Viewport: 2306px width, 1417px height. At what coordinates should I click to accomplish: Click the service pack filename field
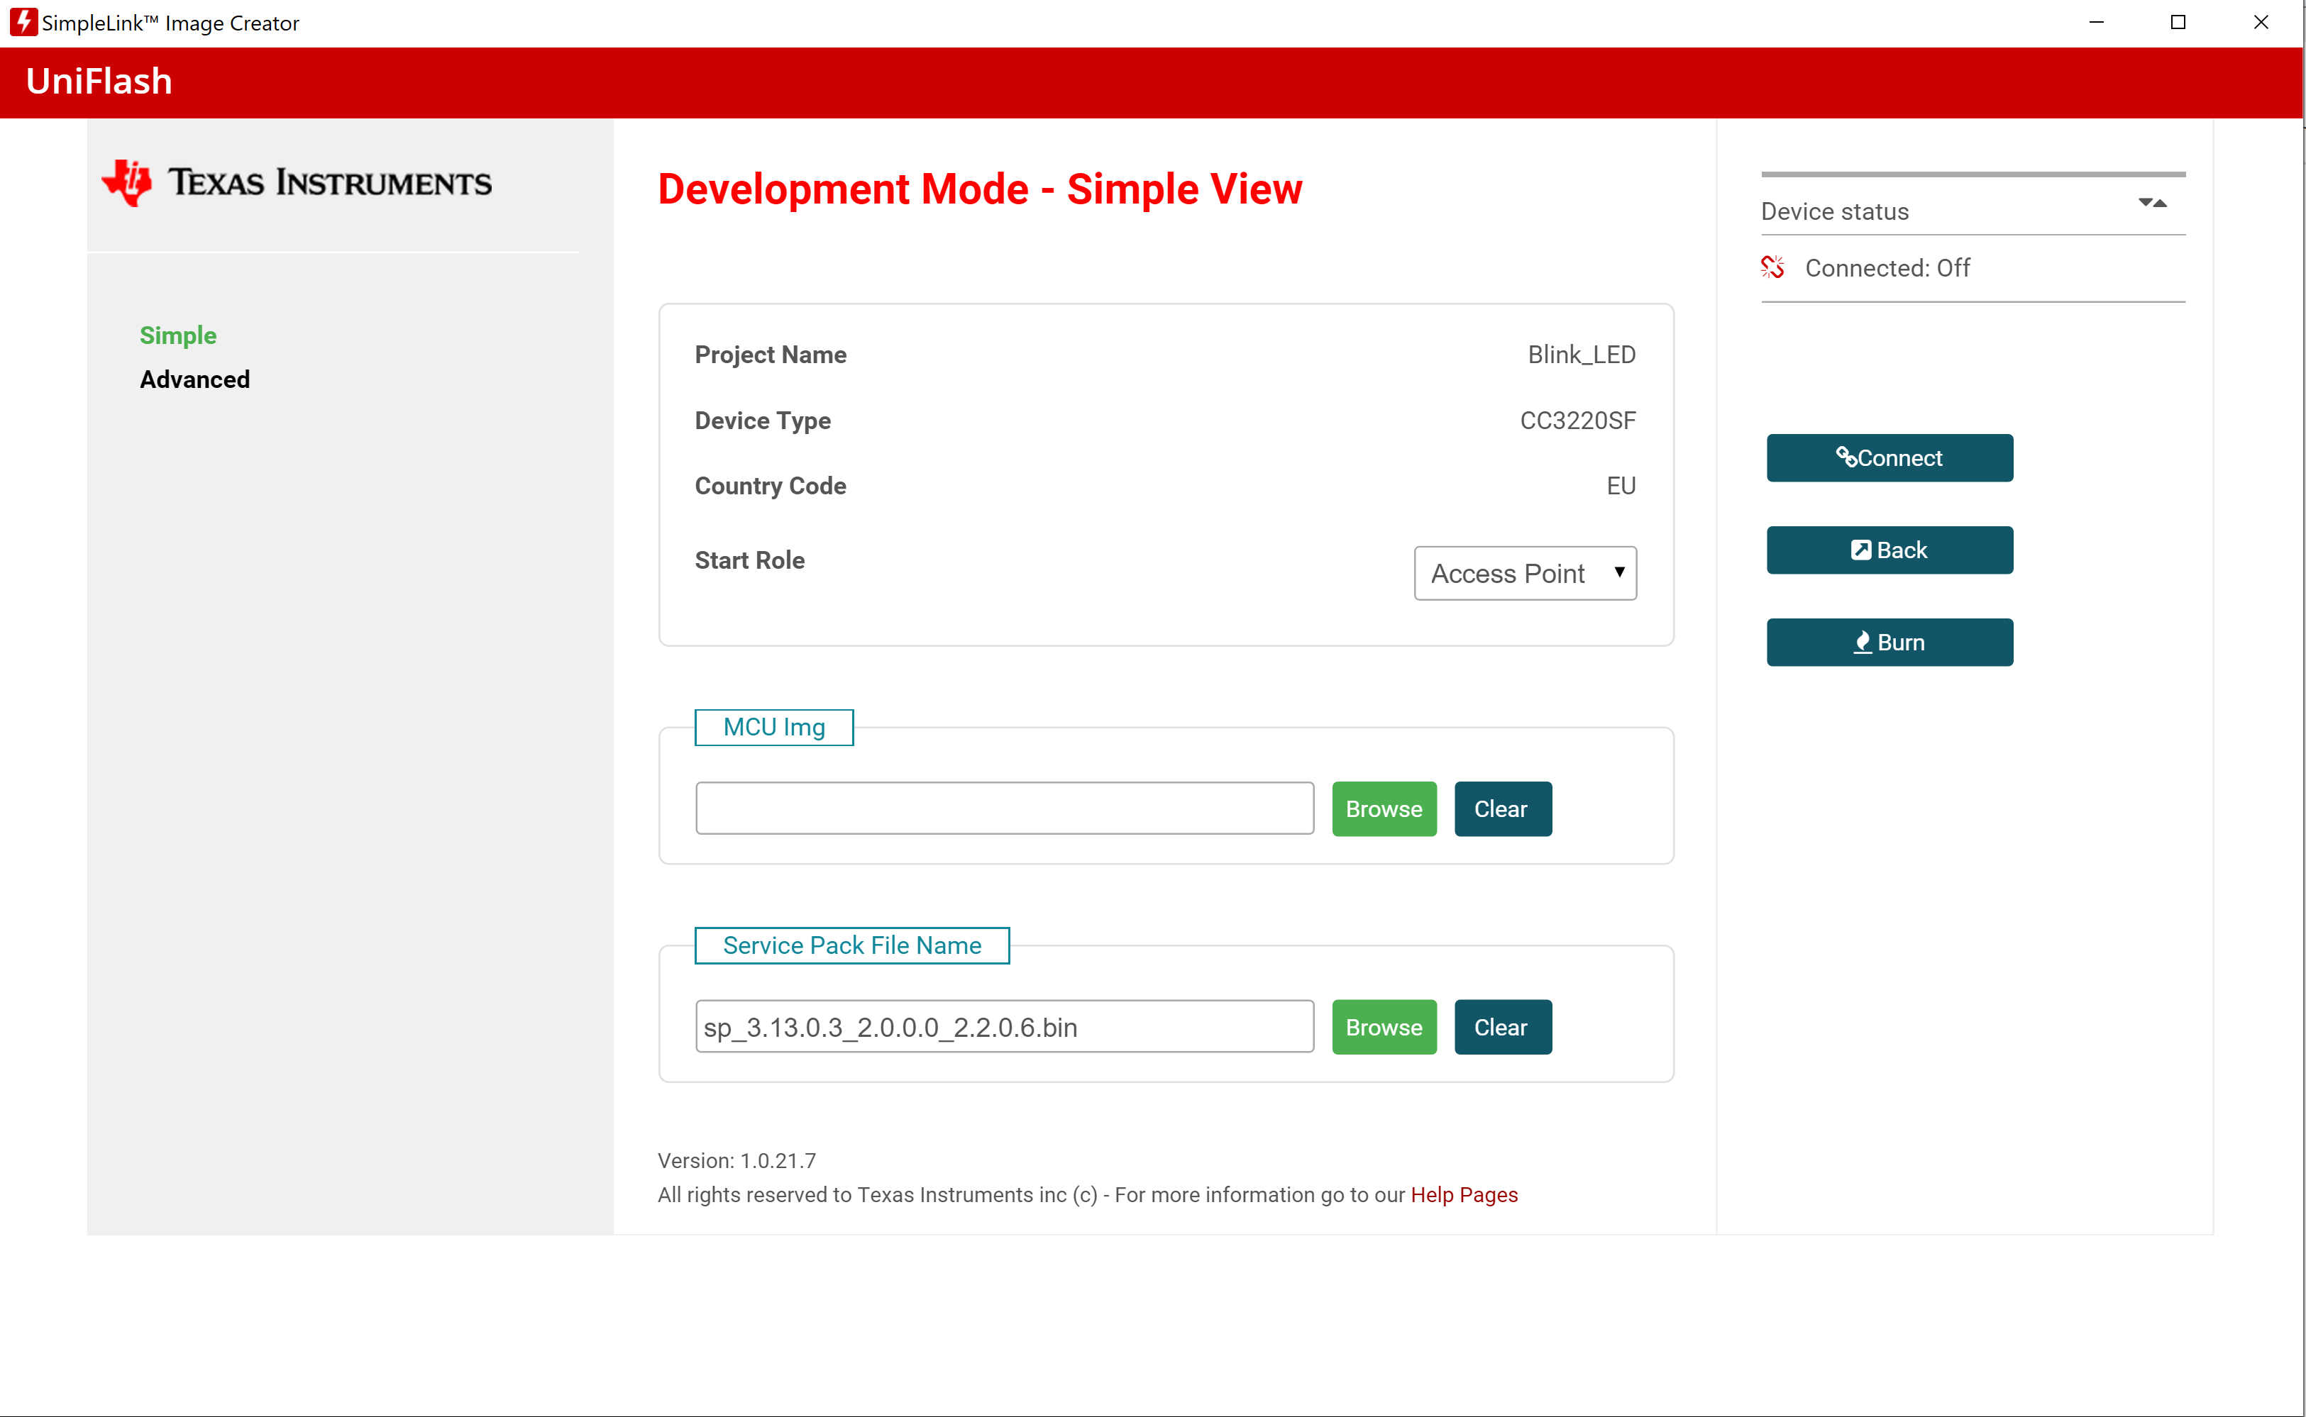click(x=1004, y=1027)
